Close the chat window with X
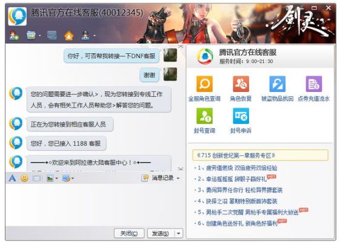The width and height of the screenshot is (346, 242). click(x=328, y=8)
